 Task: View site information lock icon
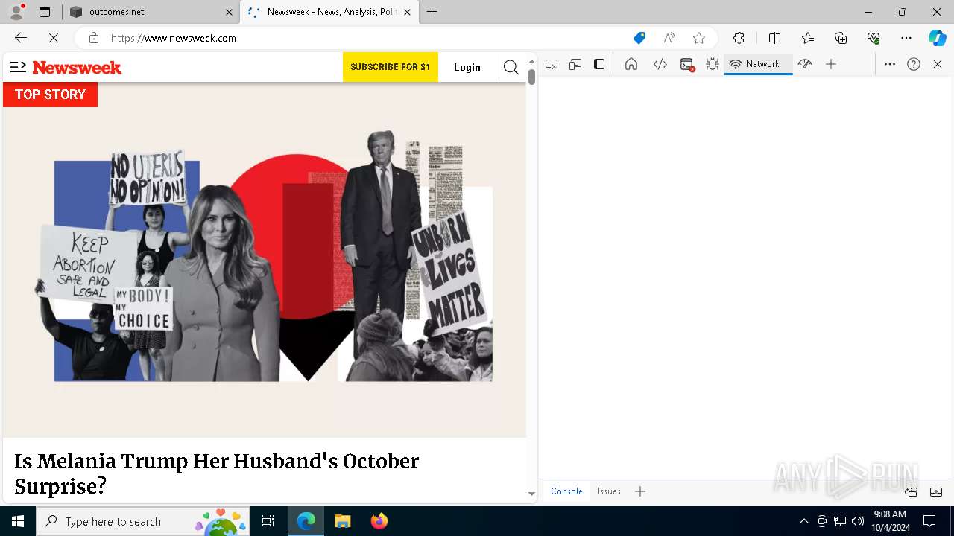93,38
